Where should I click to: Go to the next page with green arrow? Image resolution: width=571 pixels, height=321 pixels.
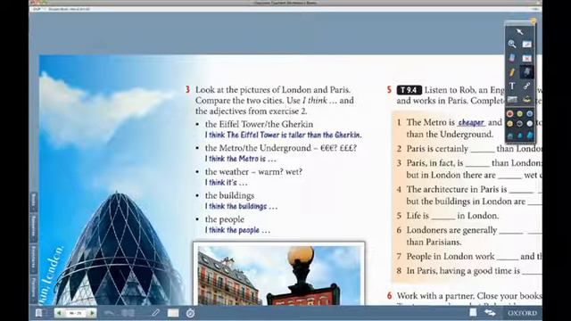pos(92,313)
